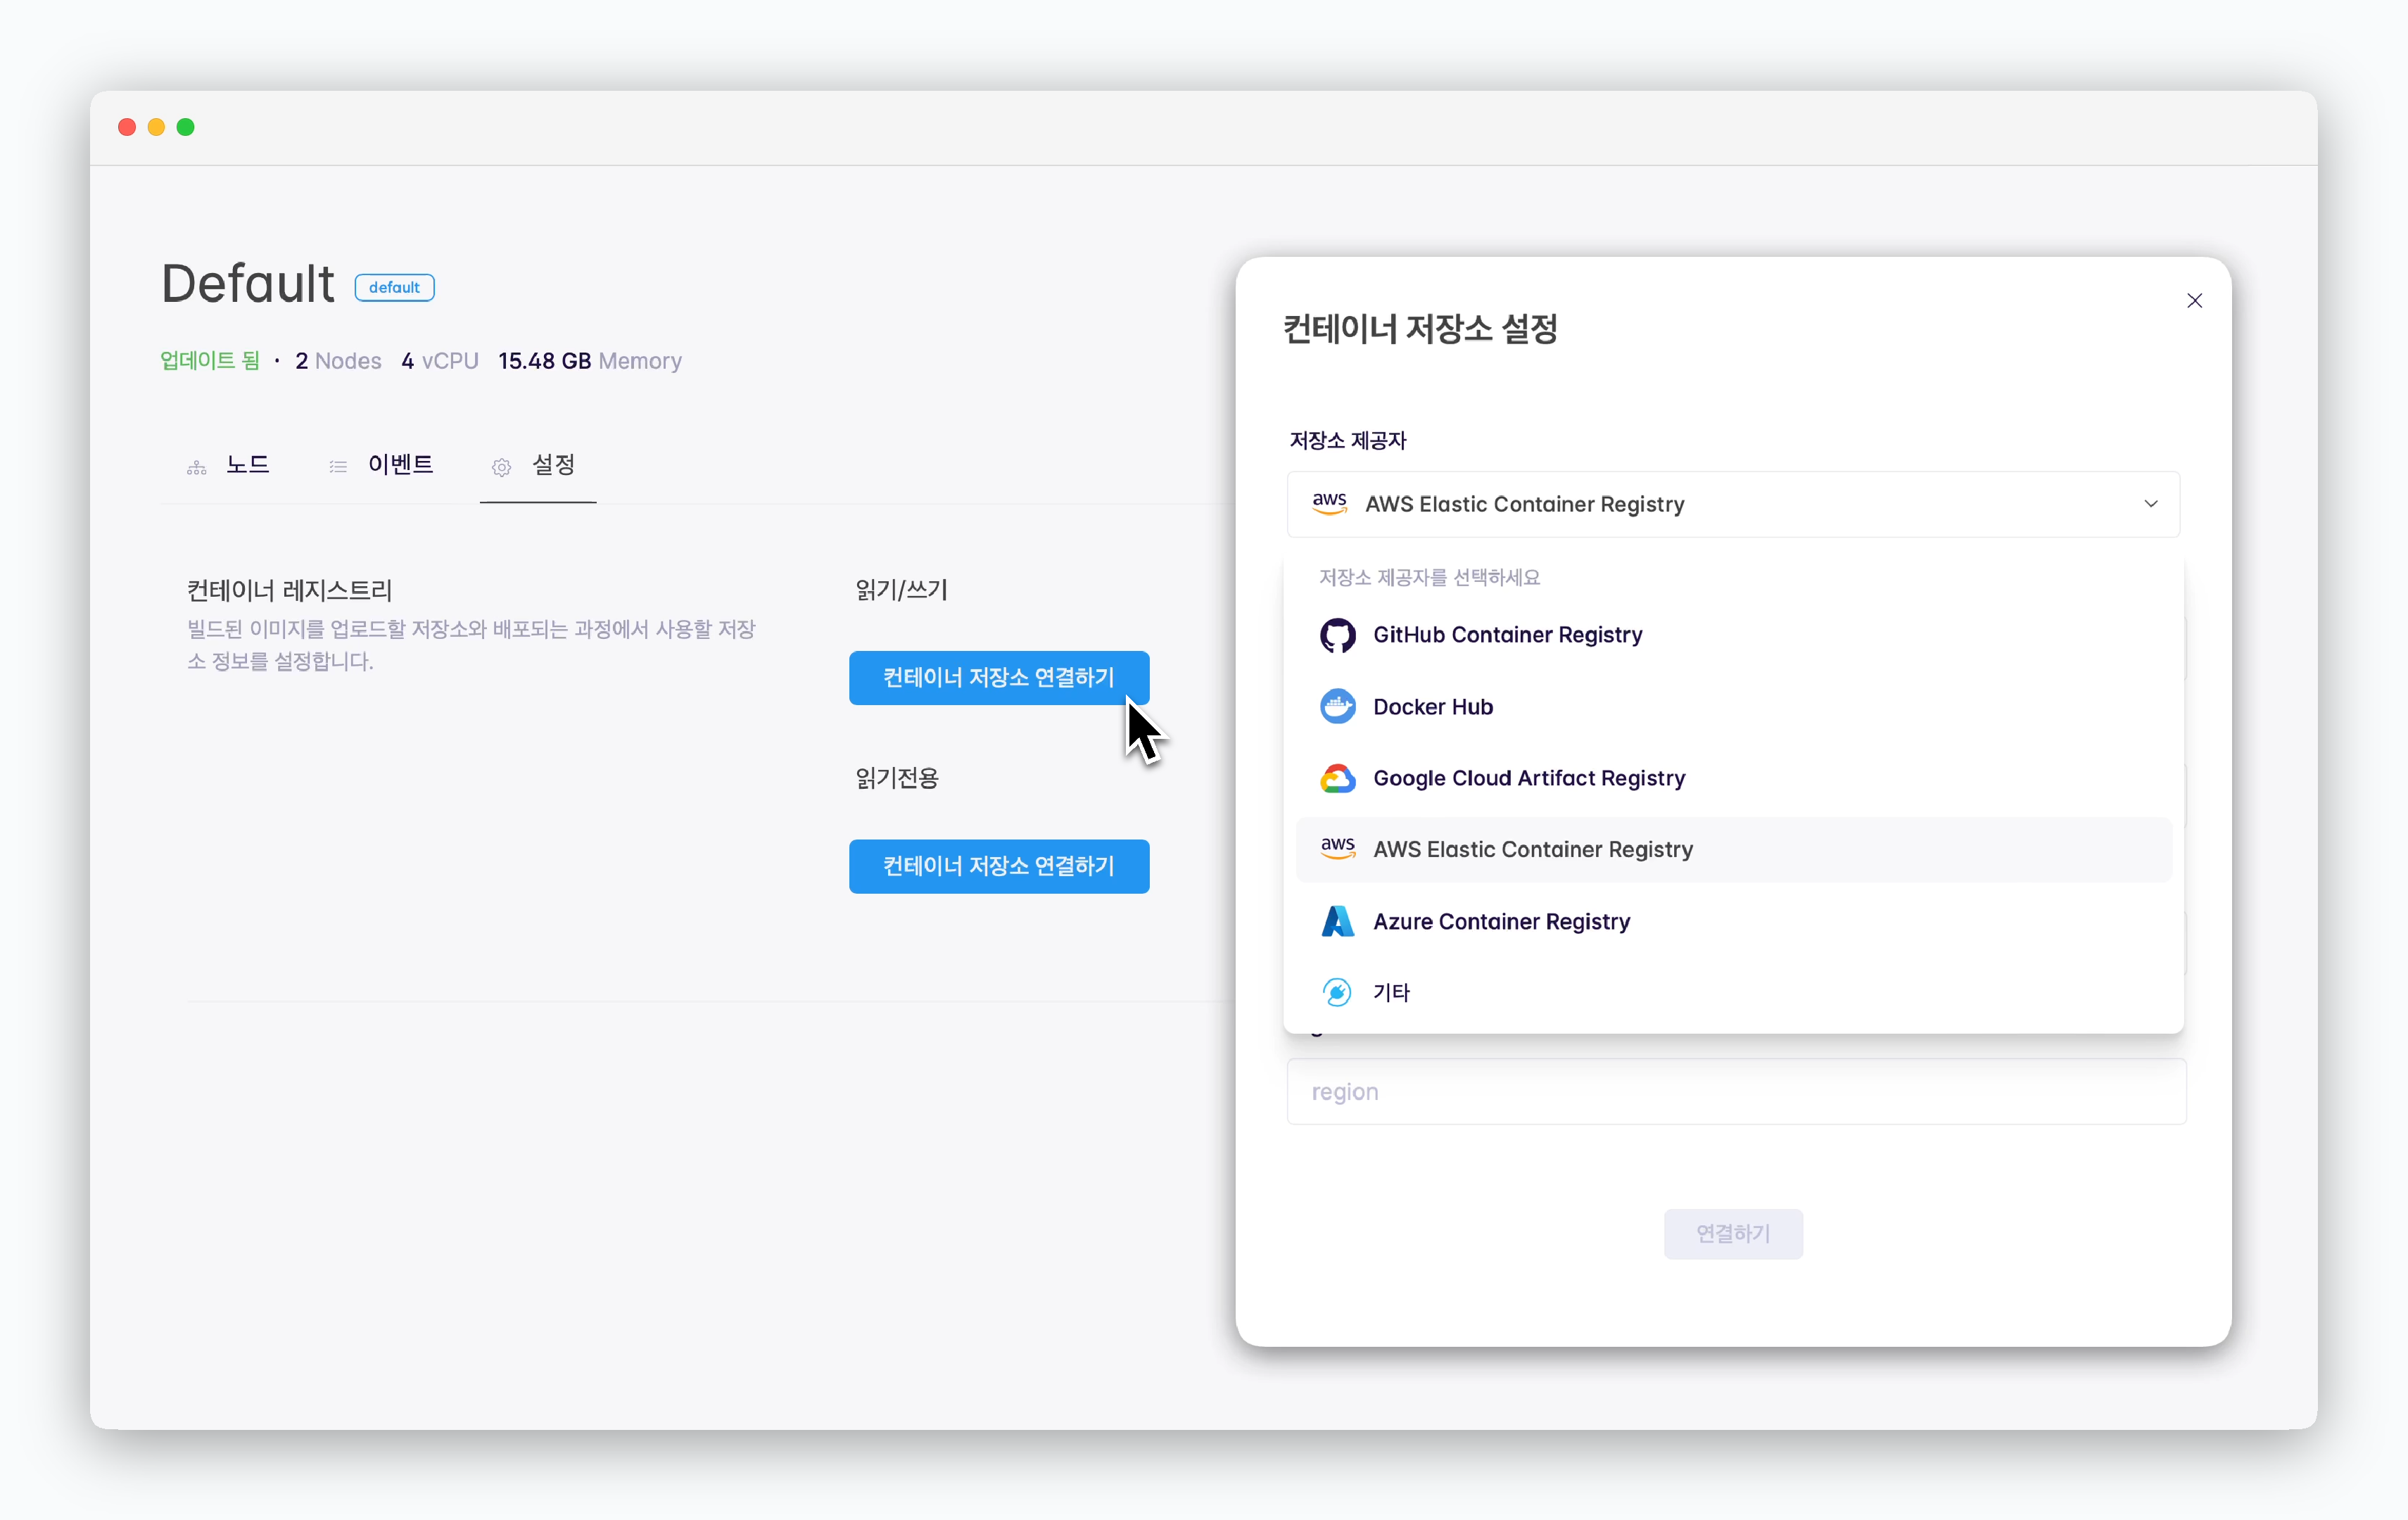2408x1520 pixels.
Task: Focus the region input field
Action: pyautogui.click(x=1736, y=1091)
